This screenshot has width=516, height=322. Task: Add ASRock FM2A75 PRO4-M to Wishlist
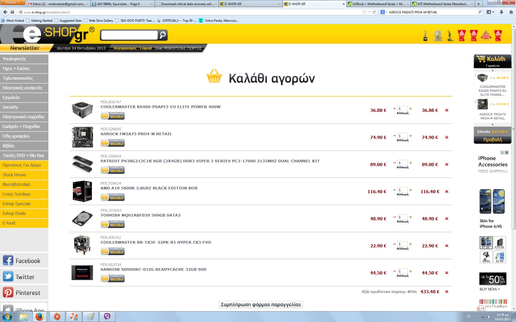coord(112,143)
